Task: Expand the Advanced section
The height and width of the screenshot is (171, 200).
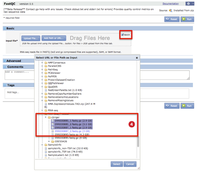Action: [5, 61]
